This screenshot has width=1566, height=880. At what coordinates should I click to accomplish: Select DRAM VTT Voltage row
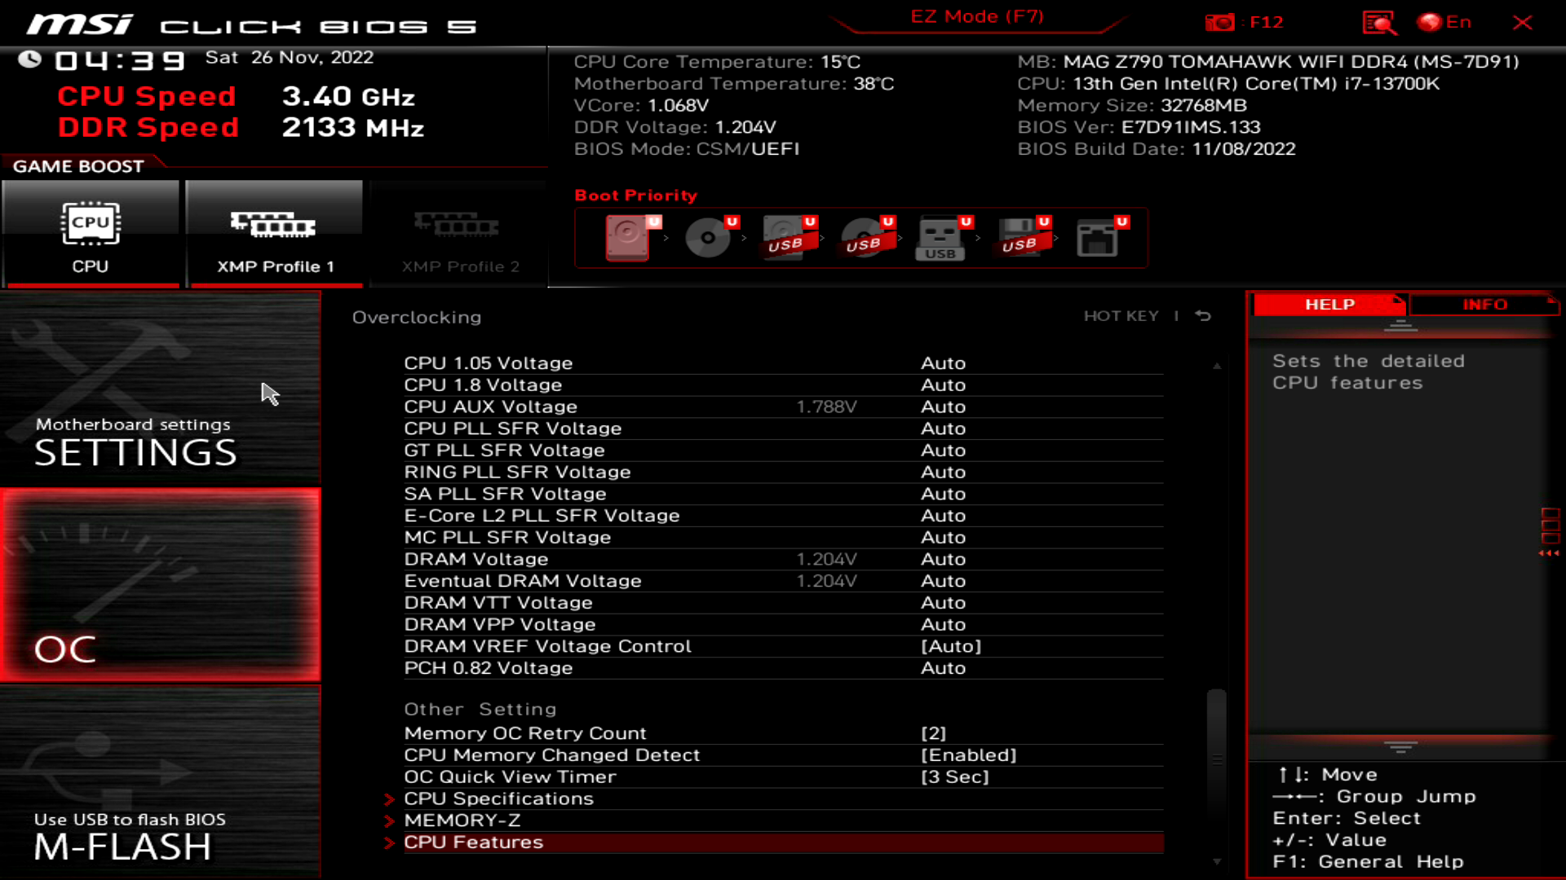pyautogui.click(x=783, y=603)
